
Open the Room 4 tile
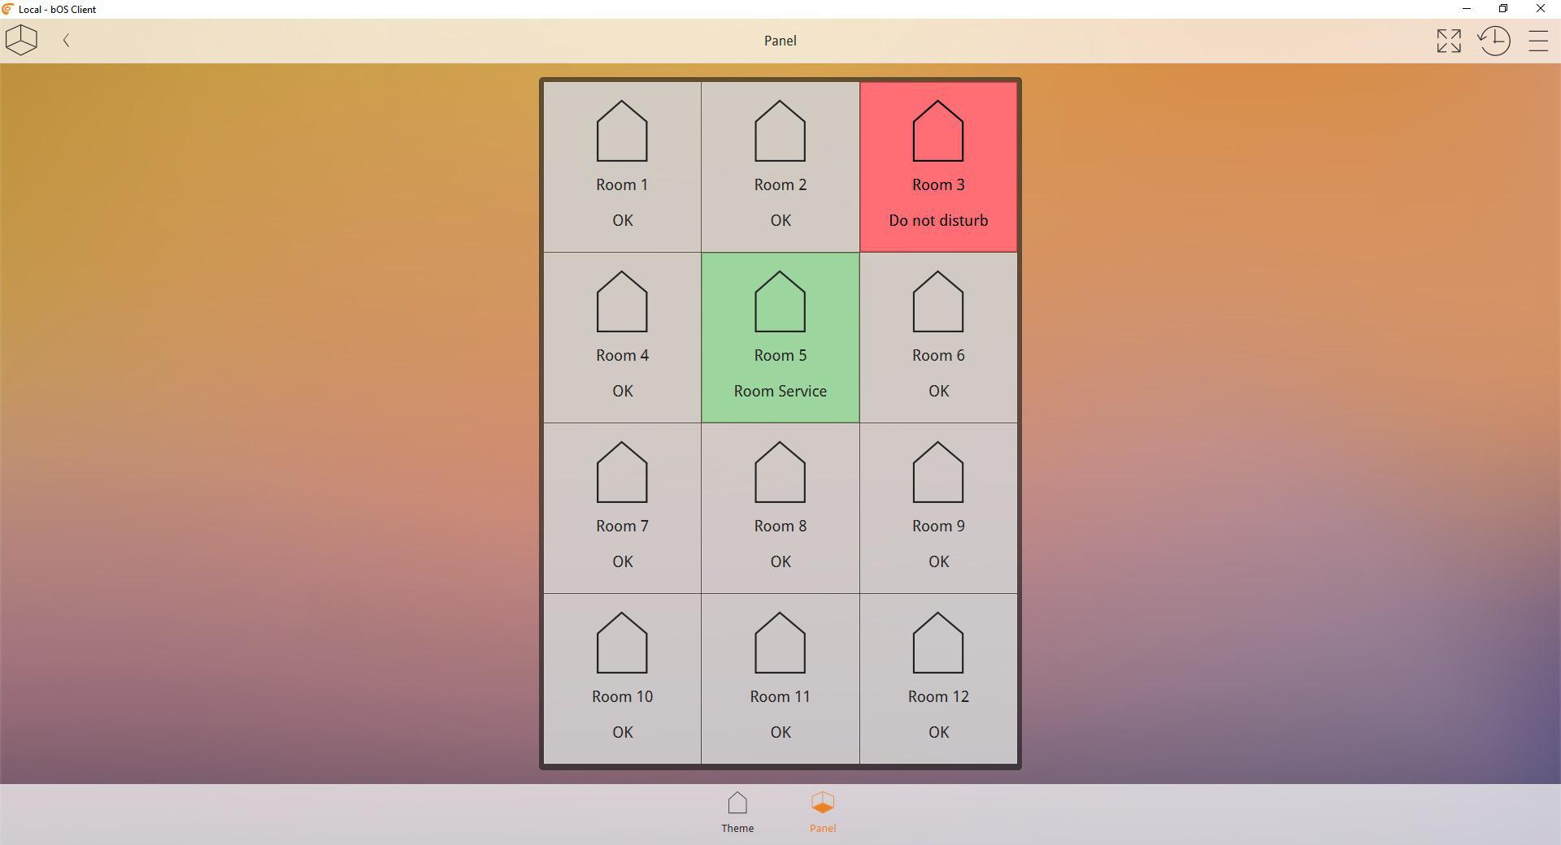point(622,337)
